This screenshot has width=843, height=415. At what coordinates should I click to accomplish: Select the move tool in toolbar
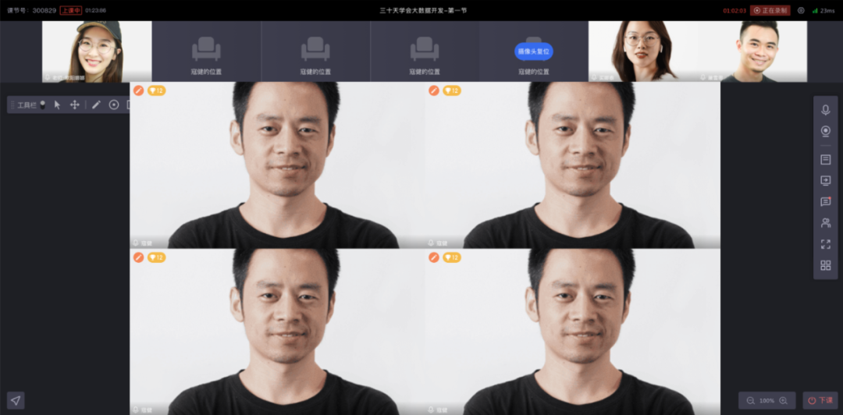coord(75,105)
